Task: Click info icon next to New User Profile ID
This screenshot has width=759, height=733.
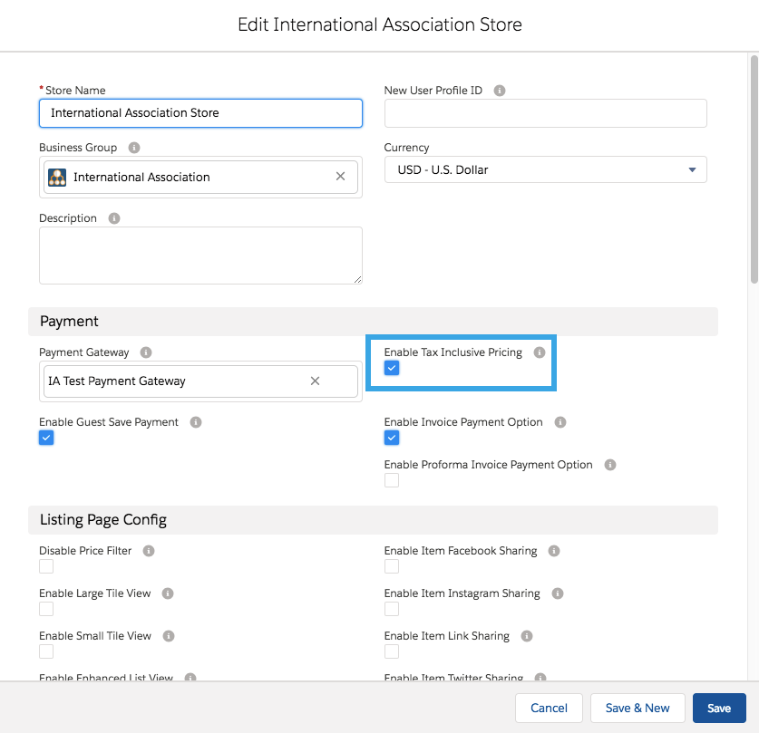Action: pyautogui.click(x=500, y=91)
